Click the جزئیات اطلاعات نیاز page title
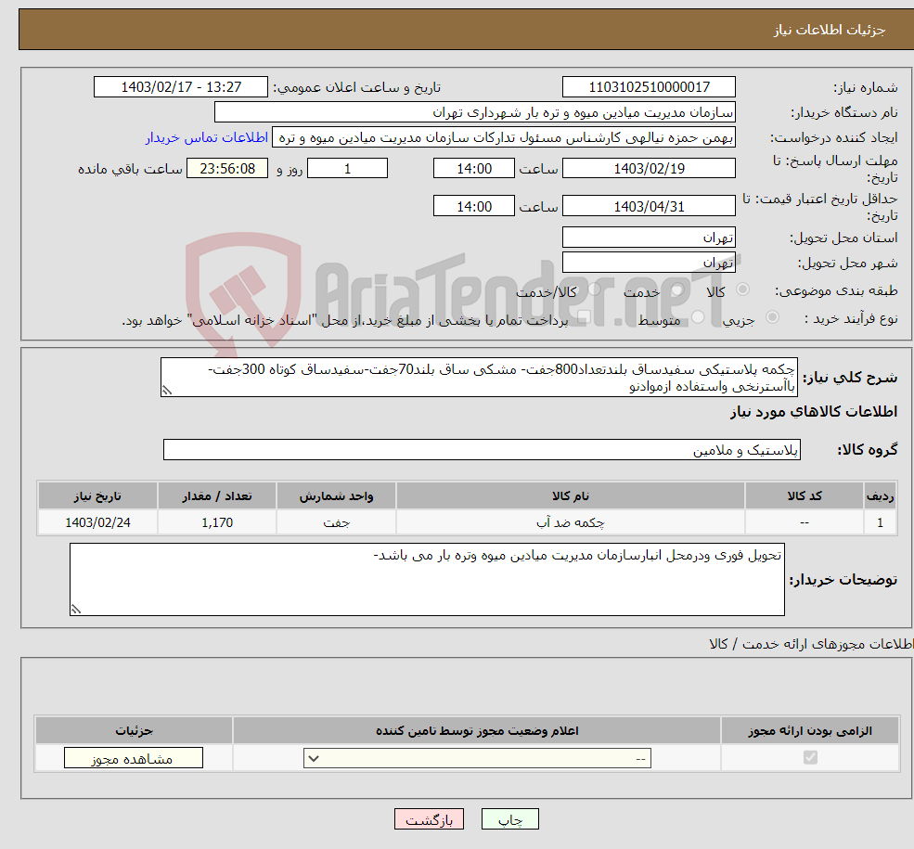The width and height of the screenshot is (914, 849). 830,30
